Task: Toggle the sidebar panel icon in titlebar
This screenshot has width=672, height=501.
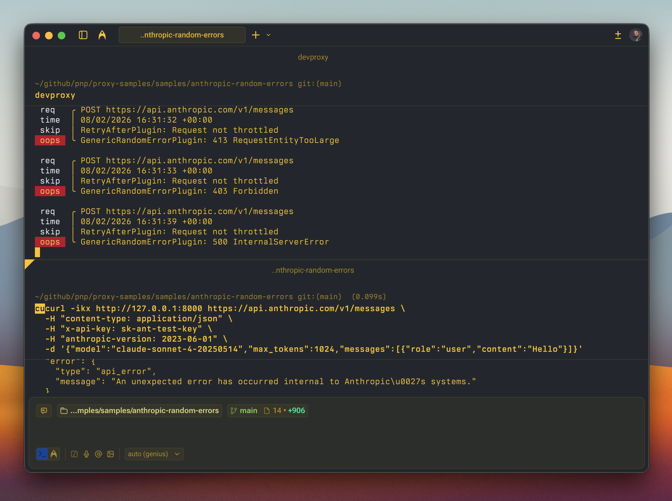Action: coord(83,35)
